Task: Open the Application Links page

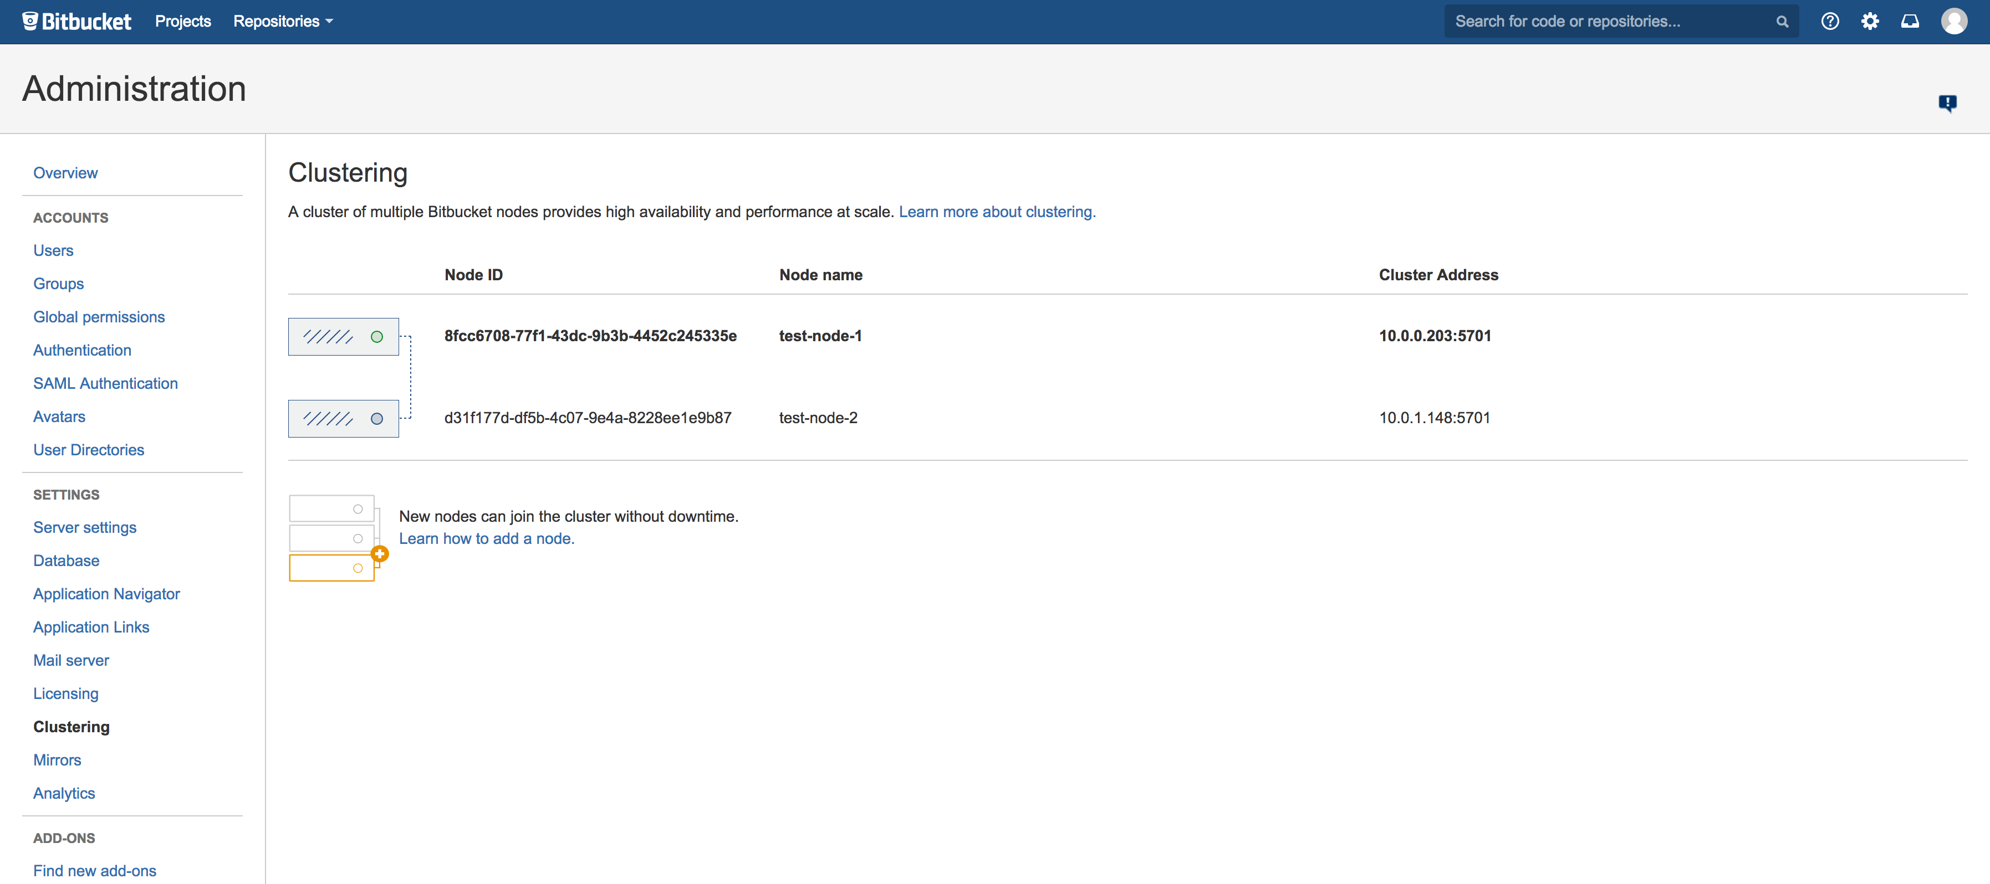Action: [91, 628]
